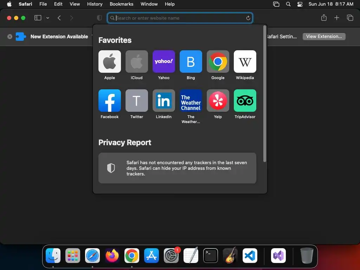Image resolution: width=360 pixels, height=270 pixels.
Task: Open the privacy report shield in toolbar
Action: [x=99, y=18]
